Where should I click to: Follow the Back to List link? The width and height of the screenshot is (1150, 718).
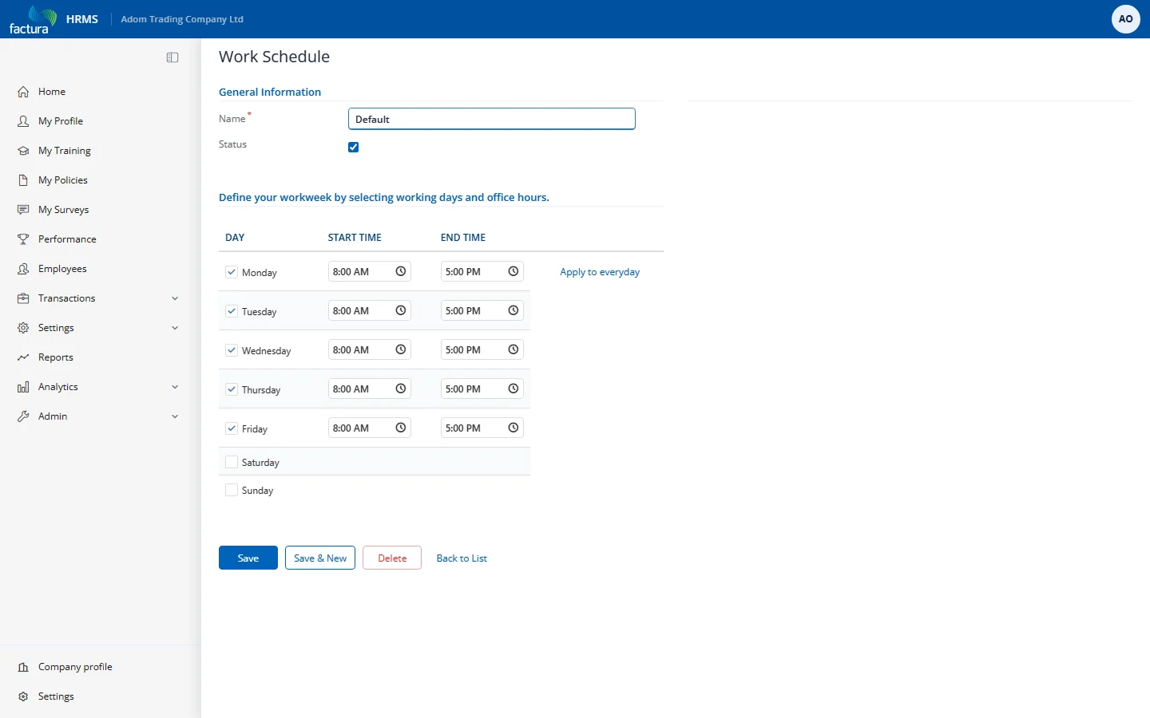[x=462, y=558]
